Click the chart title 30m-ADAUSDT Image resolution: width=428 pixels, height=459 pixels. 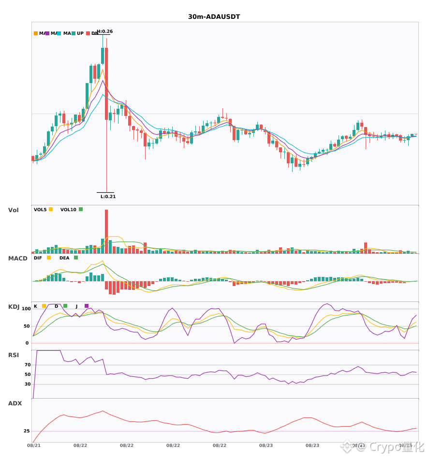point(214,17)
